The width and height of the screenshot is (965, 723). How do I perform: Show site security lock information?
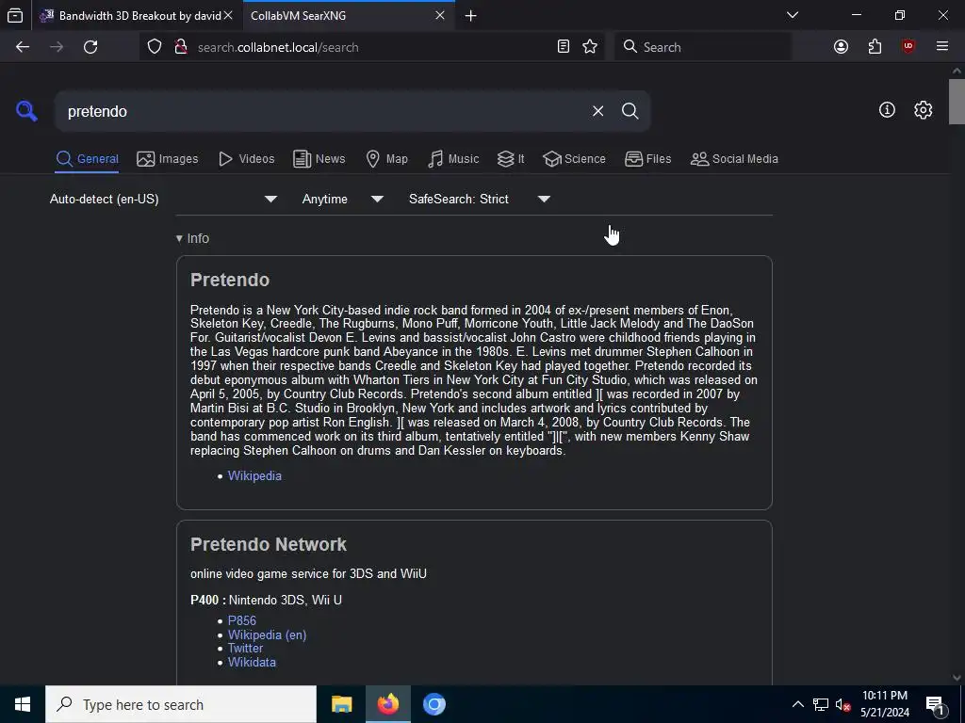(x=180, y=47)
